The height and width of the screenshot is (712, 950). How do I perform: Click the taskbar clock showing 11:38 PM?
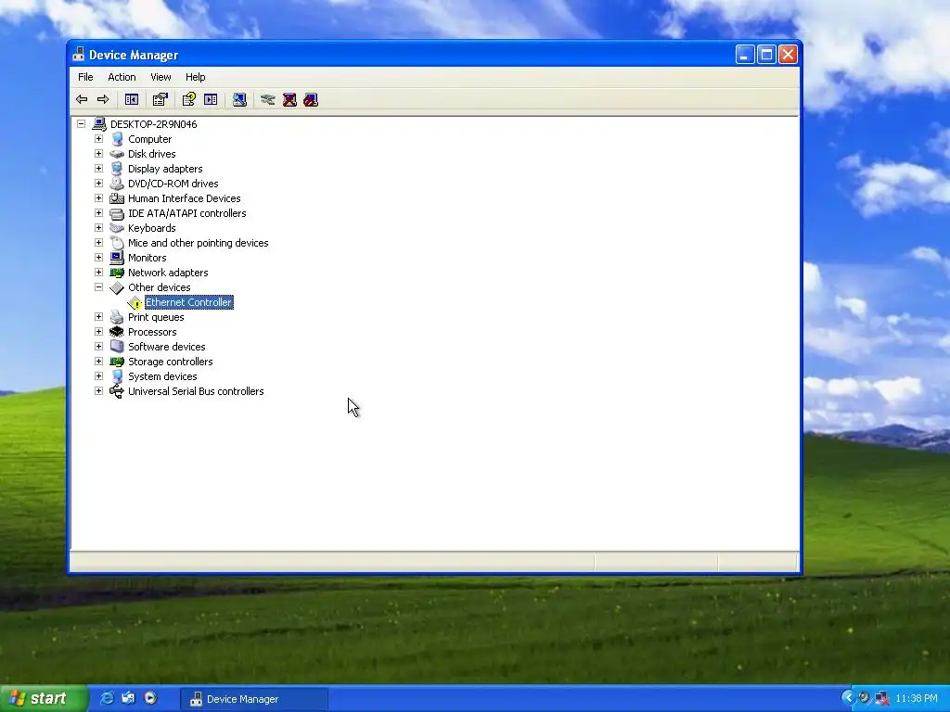[916, 699]
